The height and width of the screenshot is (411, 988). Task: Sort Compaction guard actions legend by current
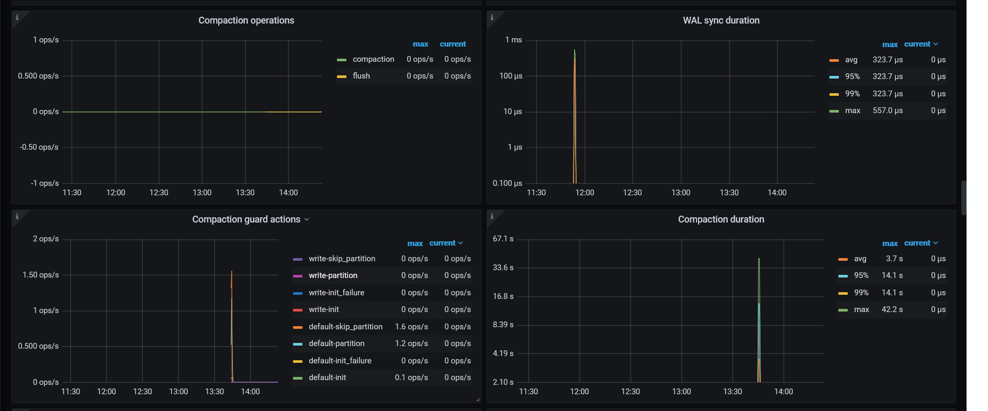tap(442, 243)
